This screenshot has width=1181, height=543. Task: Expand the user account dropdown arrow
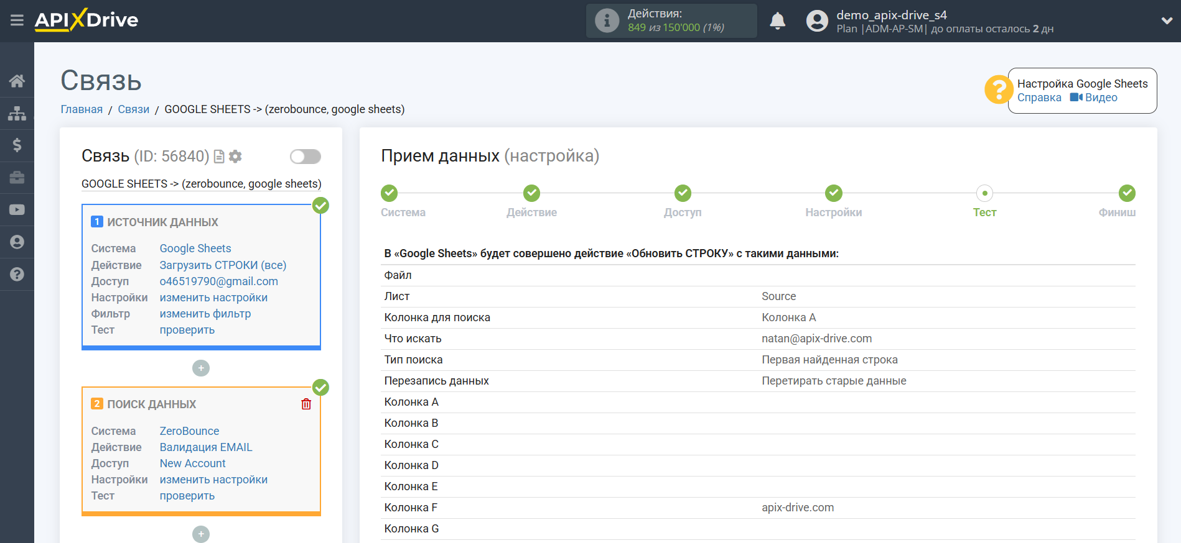click(x=1167, y=21)
